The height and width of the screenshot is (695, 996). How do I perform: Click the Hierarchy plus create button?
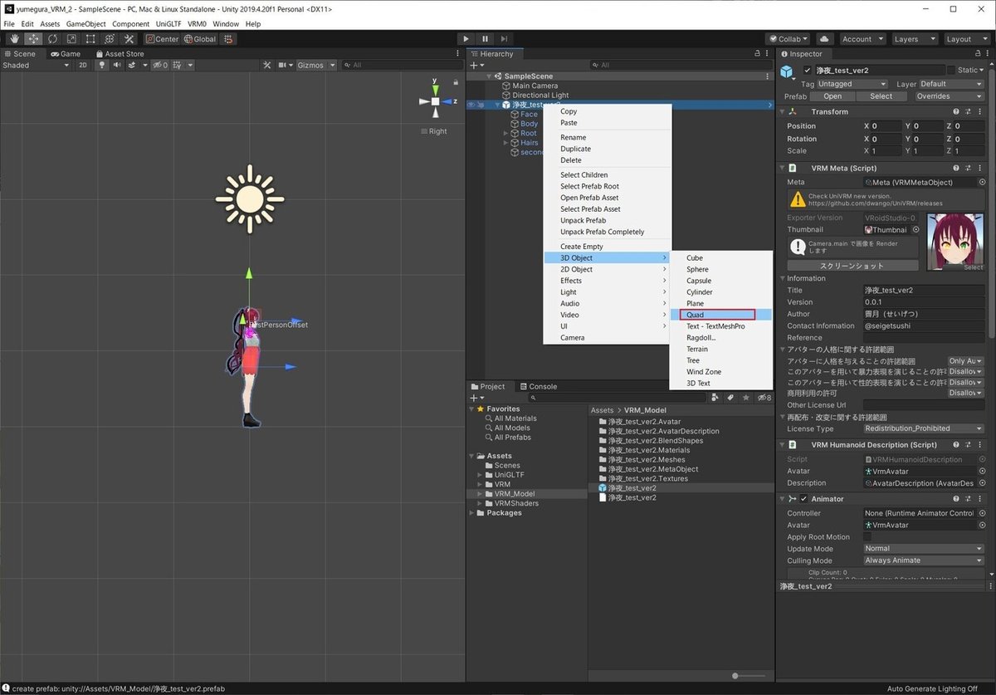pos(476,65)
